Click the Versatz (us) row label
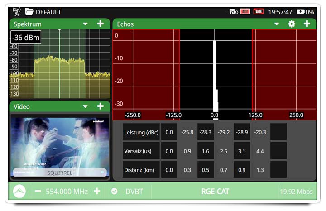 coord(141,151)
